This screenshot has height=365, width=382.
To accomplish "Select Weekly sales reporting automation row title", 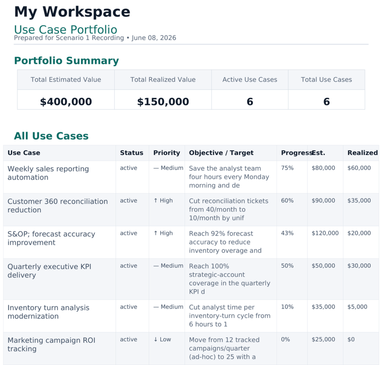I will pos(48,173).
